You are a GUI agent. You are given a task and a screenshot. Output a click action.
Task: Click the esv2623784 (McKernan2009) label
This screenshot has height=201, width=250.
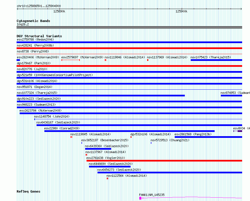pos(40,111)
